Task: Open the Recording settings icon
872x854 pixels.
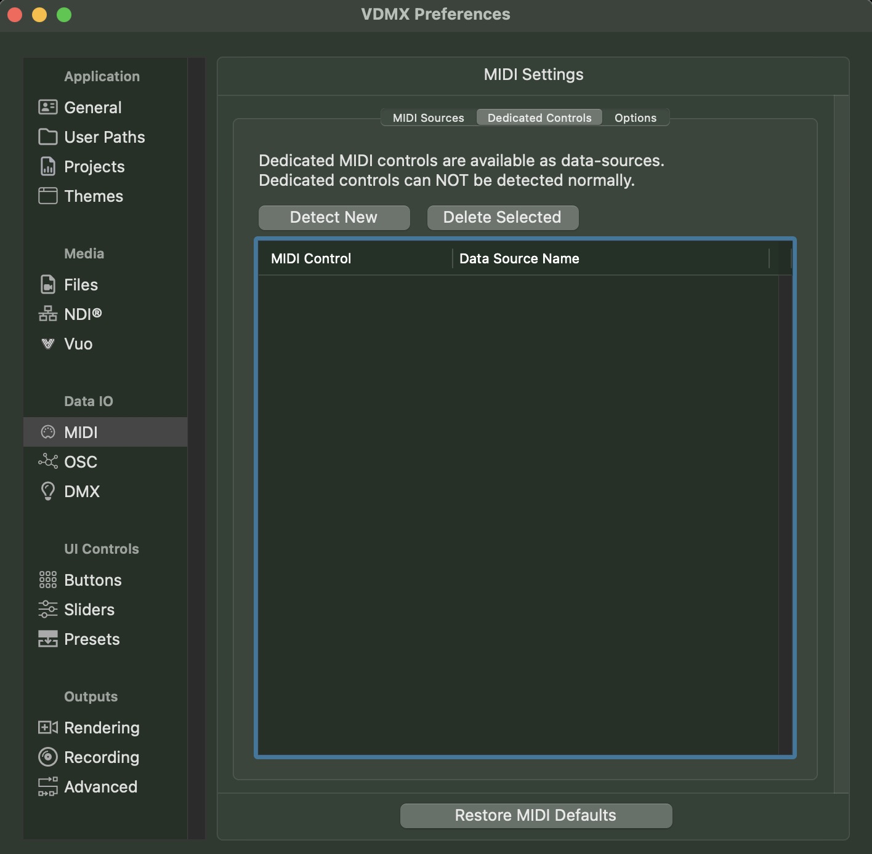Action: 47,757
